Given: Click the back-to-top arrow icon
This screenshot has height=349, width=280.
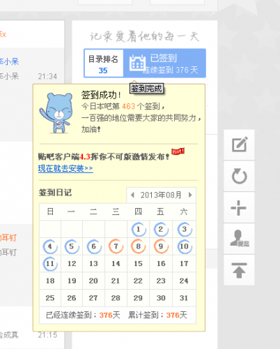Looking at the screenshot, I should [239, 270].
